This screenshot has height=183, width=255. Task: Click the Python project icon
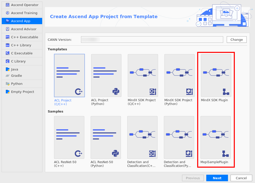click(x=8, y=84)
